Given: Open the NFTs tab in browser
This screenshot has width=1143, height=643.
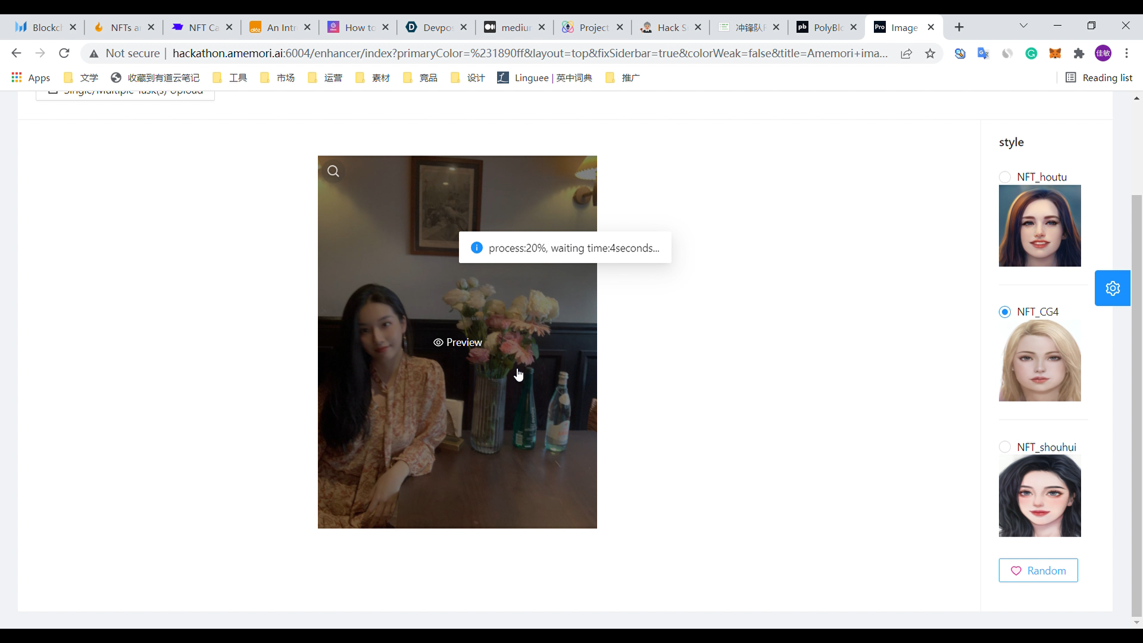Looking at the screenshot, I should (x=120, y=27).
